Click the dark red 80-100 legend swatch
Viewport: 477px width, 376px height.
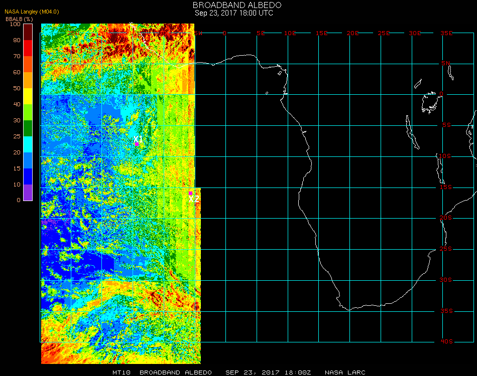pyautogui.click(x=28, y=32)
